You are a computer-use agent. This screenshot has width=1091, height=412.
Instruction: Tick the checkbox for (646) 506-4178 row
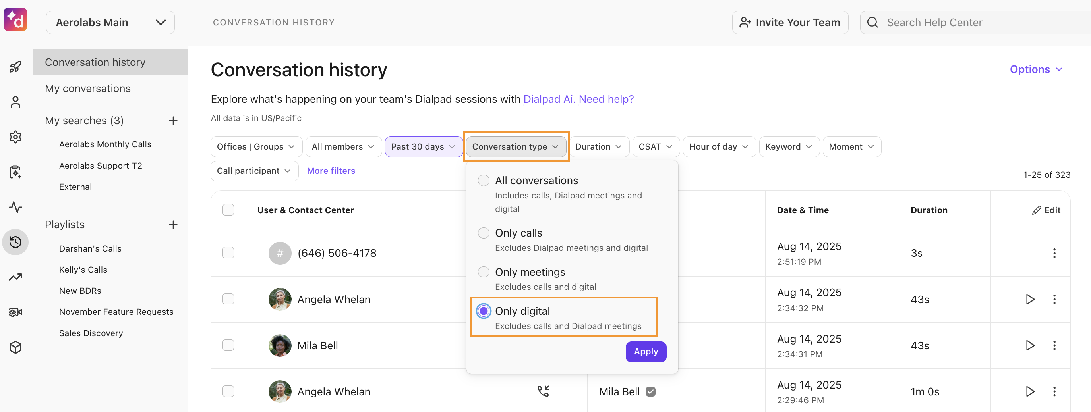point(228,253)
